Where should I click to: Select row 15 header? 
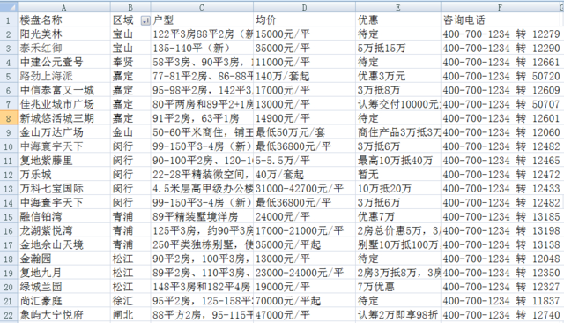coord(9,216)
